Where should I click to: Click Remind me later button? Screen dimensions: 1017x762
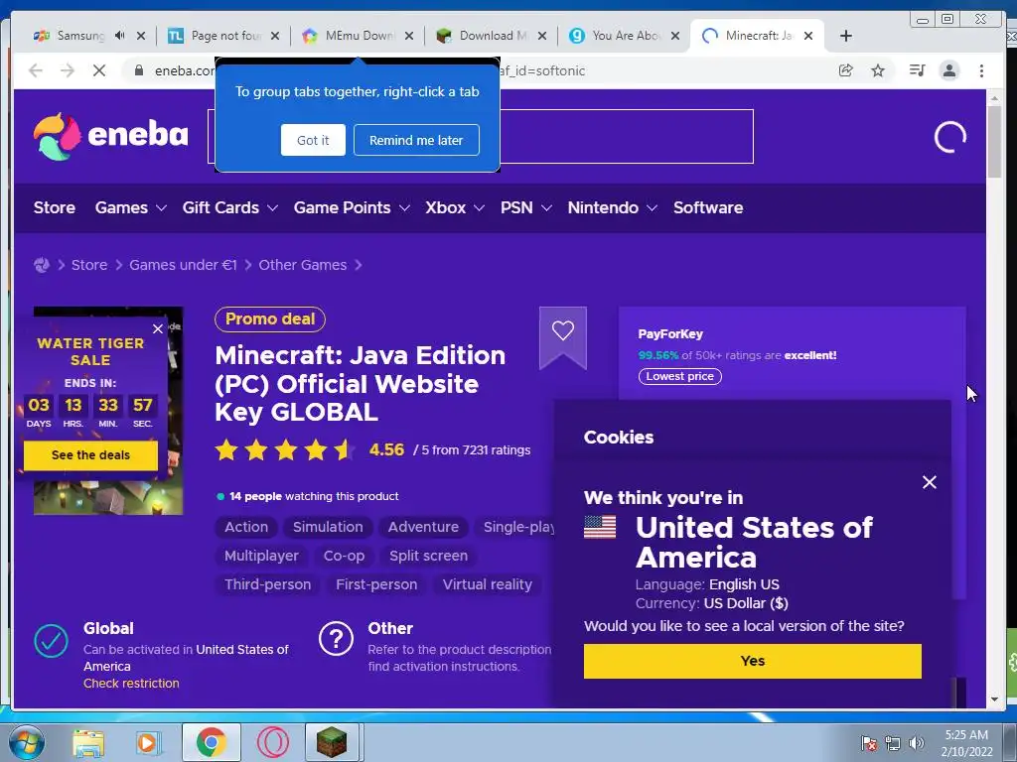pyautogui.click(x=416, y=140)
